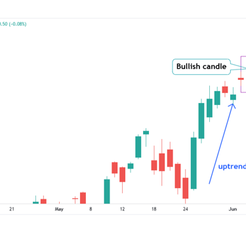Click the small green candle at the arrow tip
Screen dimensions: 246x240
pyautogui.click(x=233, y=97)
